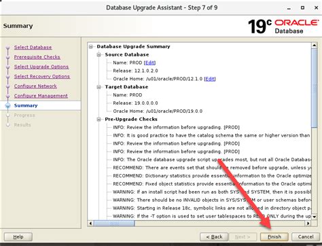This screenshot has width=322, height=246.
Task: Select target 'Oracle Home: /u01/oracle/PROD/19.0.0' row
Action: pos(158,111)
